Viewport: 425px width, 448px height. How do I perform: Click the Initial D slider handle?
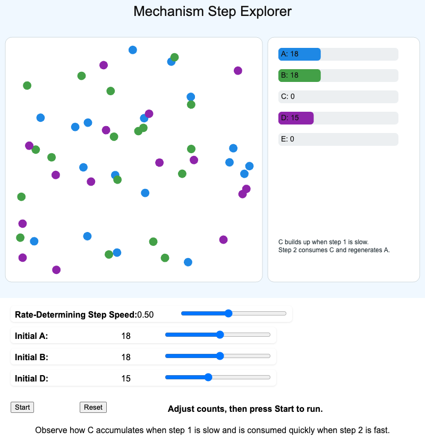pyautogui.click(x=208, y=377)
